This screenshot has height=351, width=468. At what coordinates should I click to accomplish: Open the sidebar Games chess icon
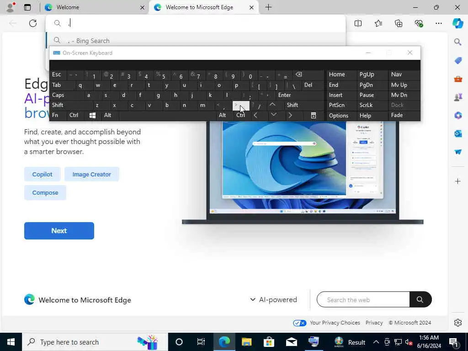(x=458, y=97)
